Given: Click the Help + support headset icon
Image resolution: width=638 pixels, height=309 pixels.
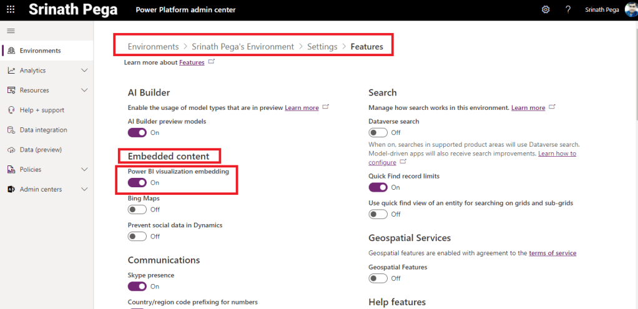Looking at the screenshot, I should (11, 110).
